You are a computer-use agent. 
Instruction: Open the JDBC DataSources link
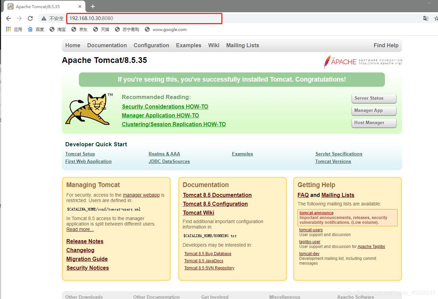click(x=169, y=161)
